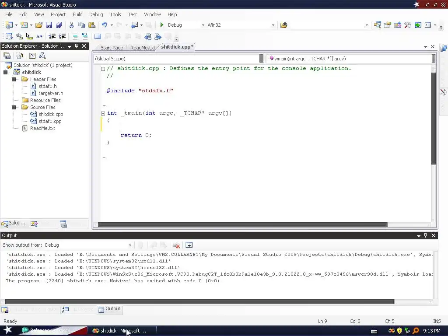Click the Paste clipboard icon
This screenshot has height=336, width=448.
(x=92, y=25)
